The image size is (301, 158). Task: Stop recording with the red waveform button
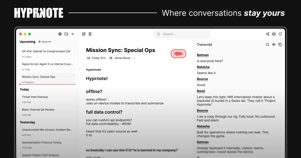coord(178,54)
